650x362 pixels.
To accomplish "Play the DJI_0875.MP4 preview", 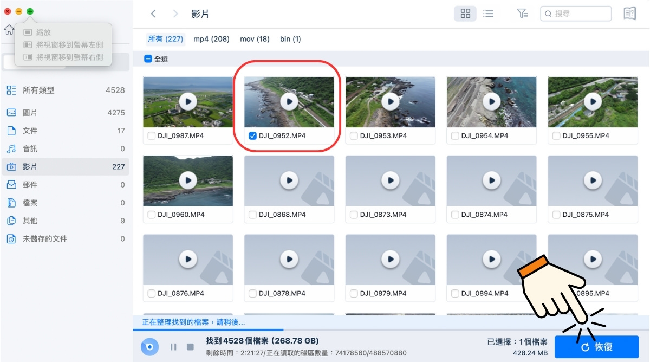I will tap(593, 180).
